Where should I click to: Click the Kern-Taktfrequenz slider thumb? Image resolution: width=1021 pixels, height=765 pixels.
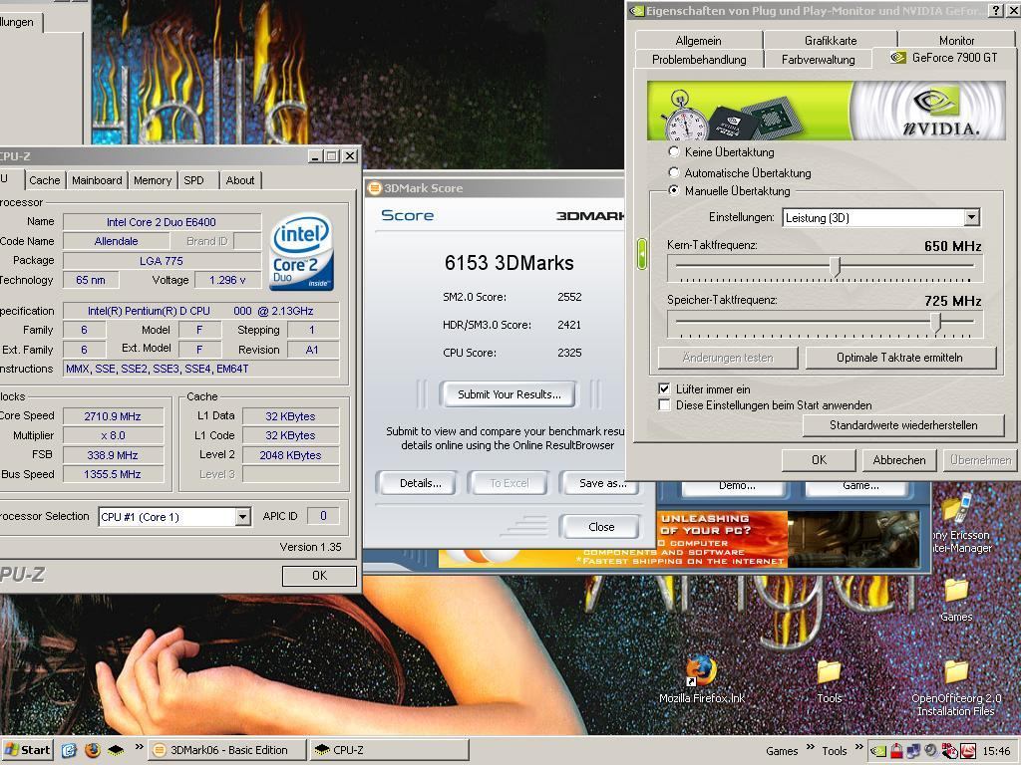(837, 266)
